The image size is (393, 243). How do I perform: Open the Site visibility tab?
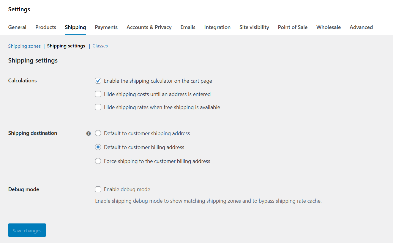[x=254, y=27]
